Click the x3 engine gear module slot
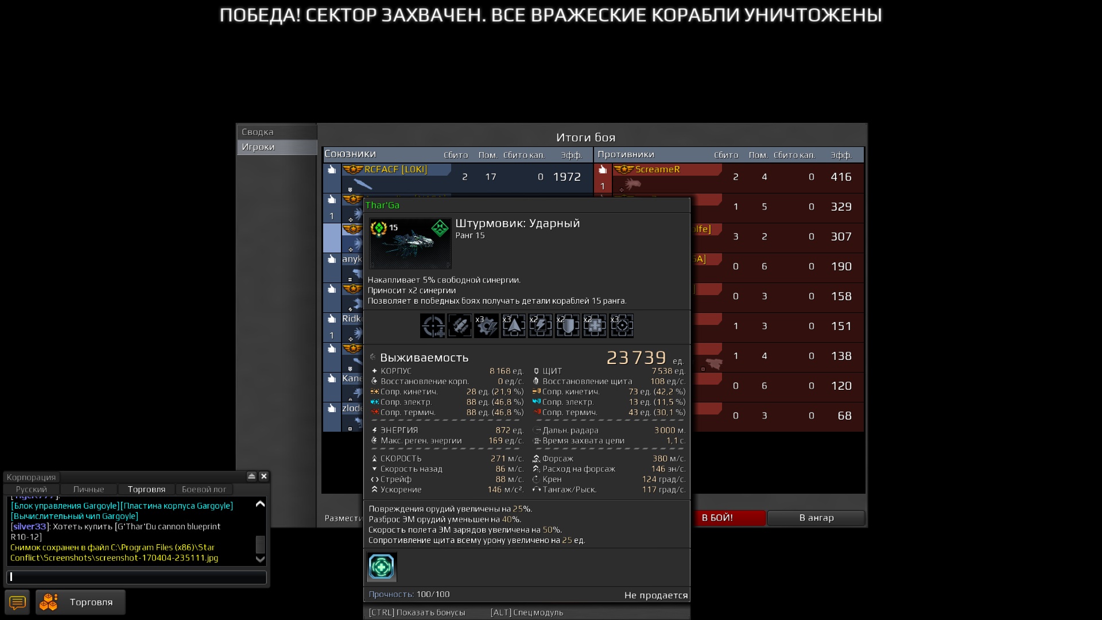The width and height of the screenshot is (1102, 620). tap(486, 325)
